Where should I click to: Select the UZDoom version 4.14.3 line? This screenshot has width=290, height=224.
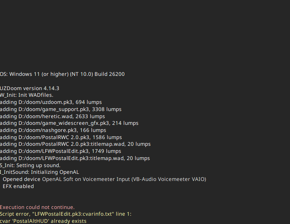[30, 88]
